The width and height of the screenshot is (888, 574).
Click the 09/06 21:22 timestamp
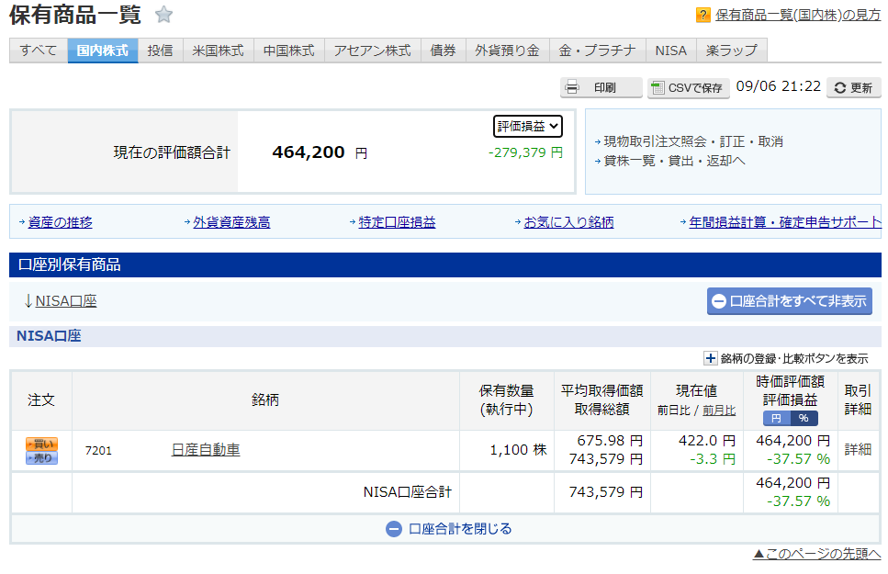click(x=778, y=86)
